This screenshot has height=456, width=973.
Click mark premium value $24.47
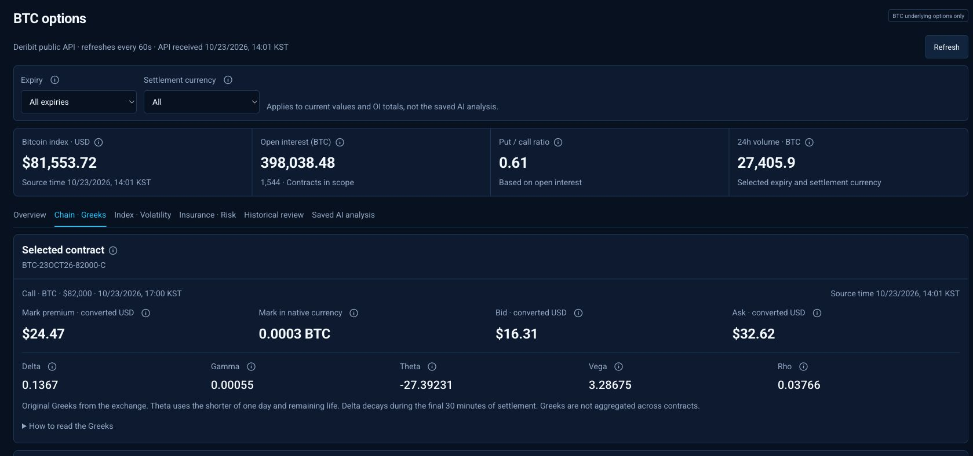pyautogui.click(x=43, y=334)
